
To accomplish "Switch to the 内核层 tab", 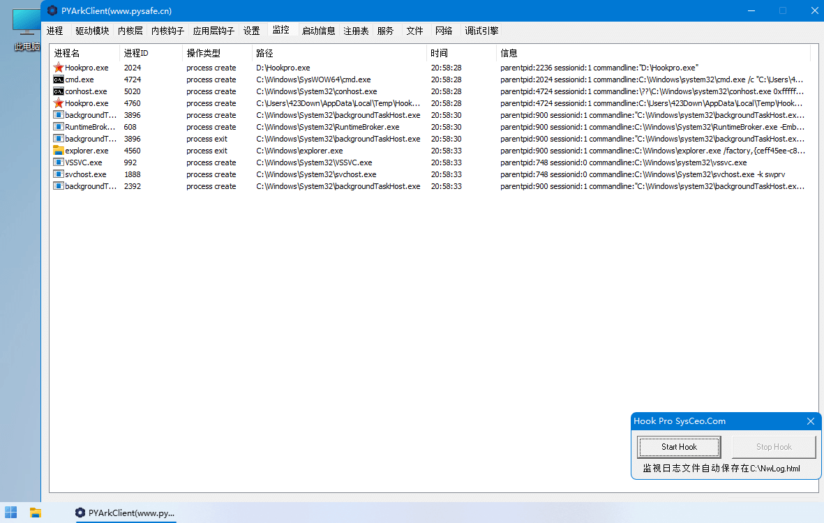I will coord(130,31).
